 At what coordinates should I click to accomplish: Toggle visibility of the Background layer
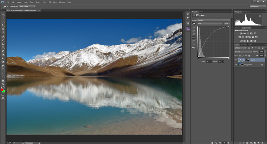pos(236,65)
